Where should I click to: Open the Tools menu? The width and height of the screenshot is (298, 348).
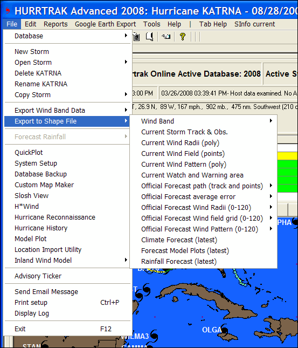pyautogui.click(x=151, y=24)
